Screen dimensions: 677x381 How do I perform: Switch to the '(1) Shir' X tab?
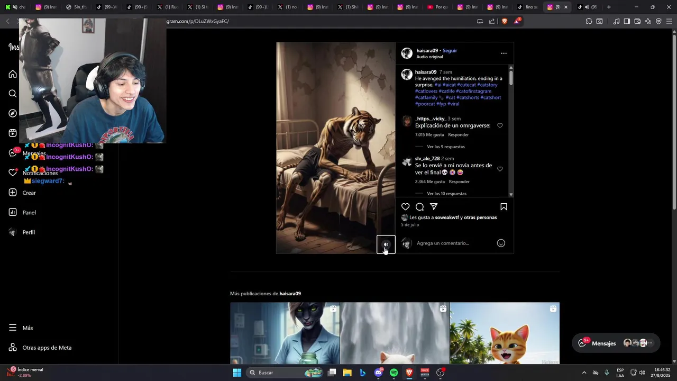[347, 7]
